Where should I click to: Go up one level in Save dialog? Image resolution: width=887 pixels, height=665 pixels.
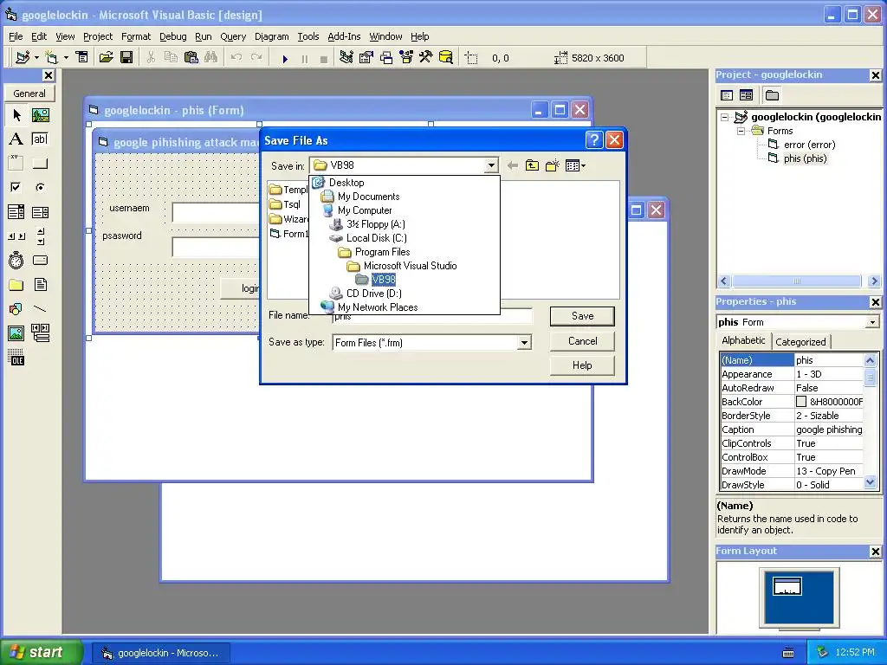[x=532, y=165]
